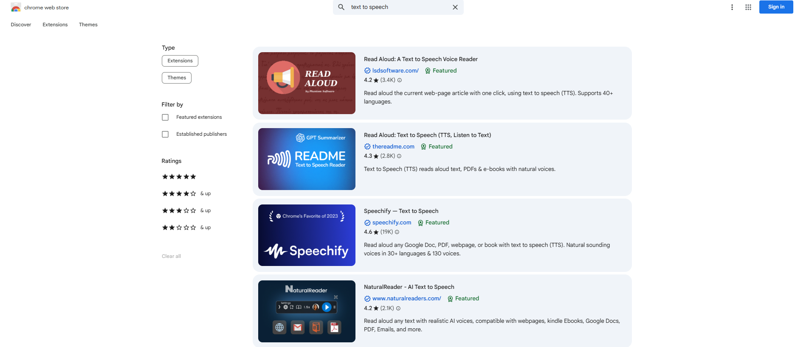Click the thereadme.com publisher link
The height and width of the screenshot is (347, 795).
click(393, 146)
